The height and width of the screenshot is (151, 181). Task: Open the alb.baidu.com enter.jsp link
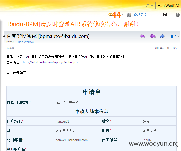click(50, 62)
